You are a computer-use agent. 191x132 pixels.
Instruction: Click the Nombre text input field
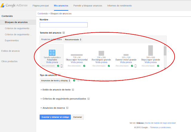tap(64, 25)
